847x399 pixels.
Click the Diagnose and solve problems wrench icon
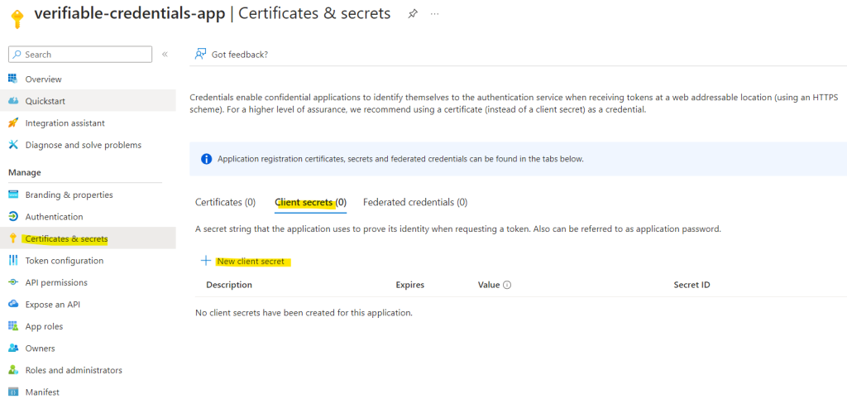(13, 145)
